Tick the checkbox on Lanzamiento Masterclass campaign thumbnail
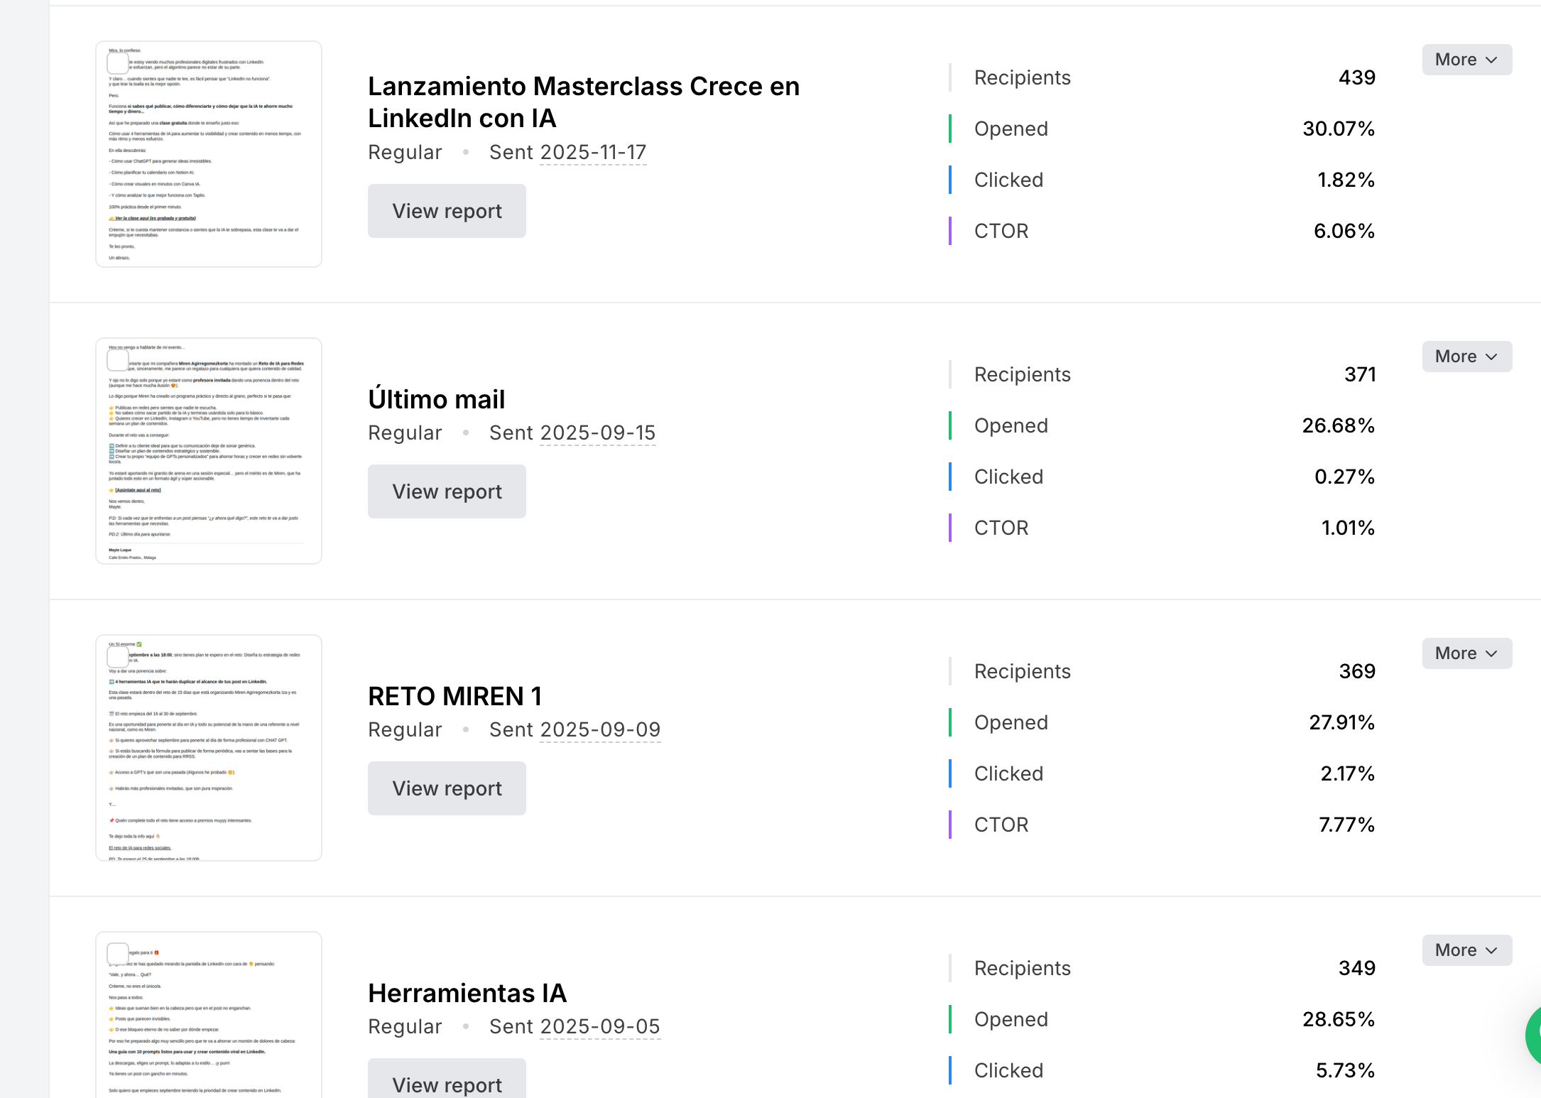 (x=118, y=63)
